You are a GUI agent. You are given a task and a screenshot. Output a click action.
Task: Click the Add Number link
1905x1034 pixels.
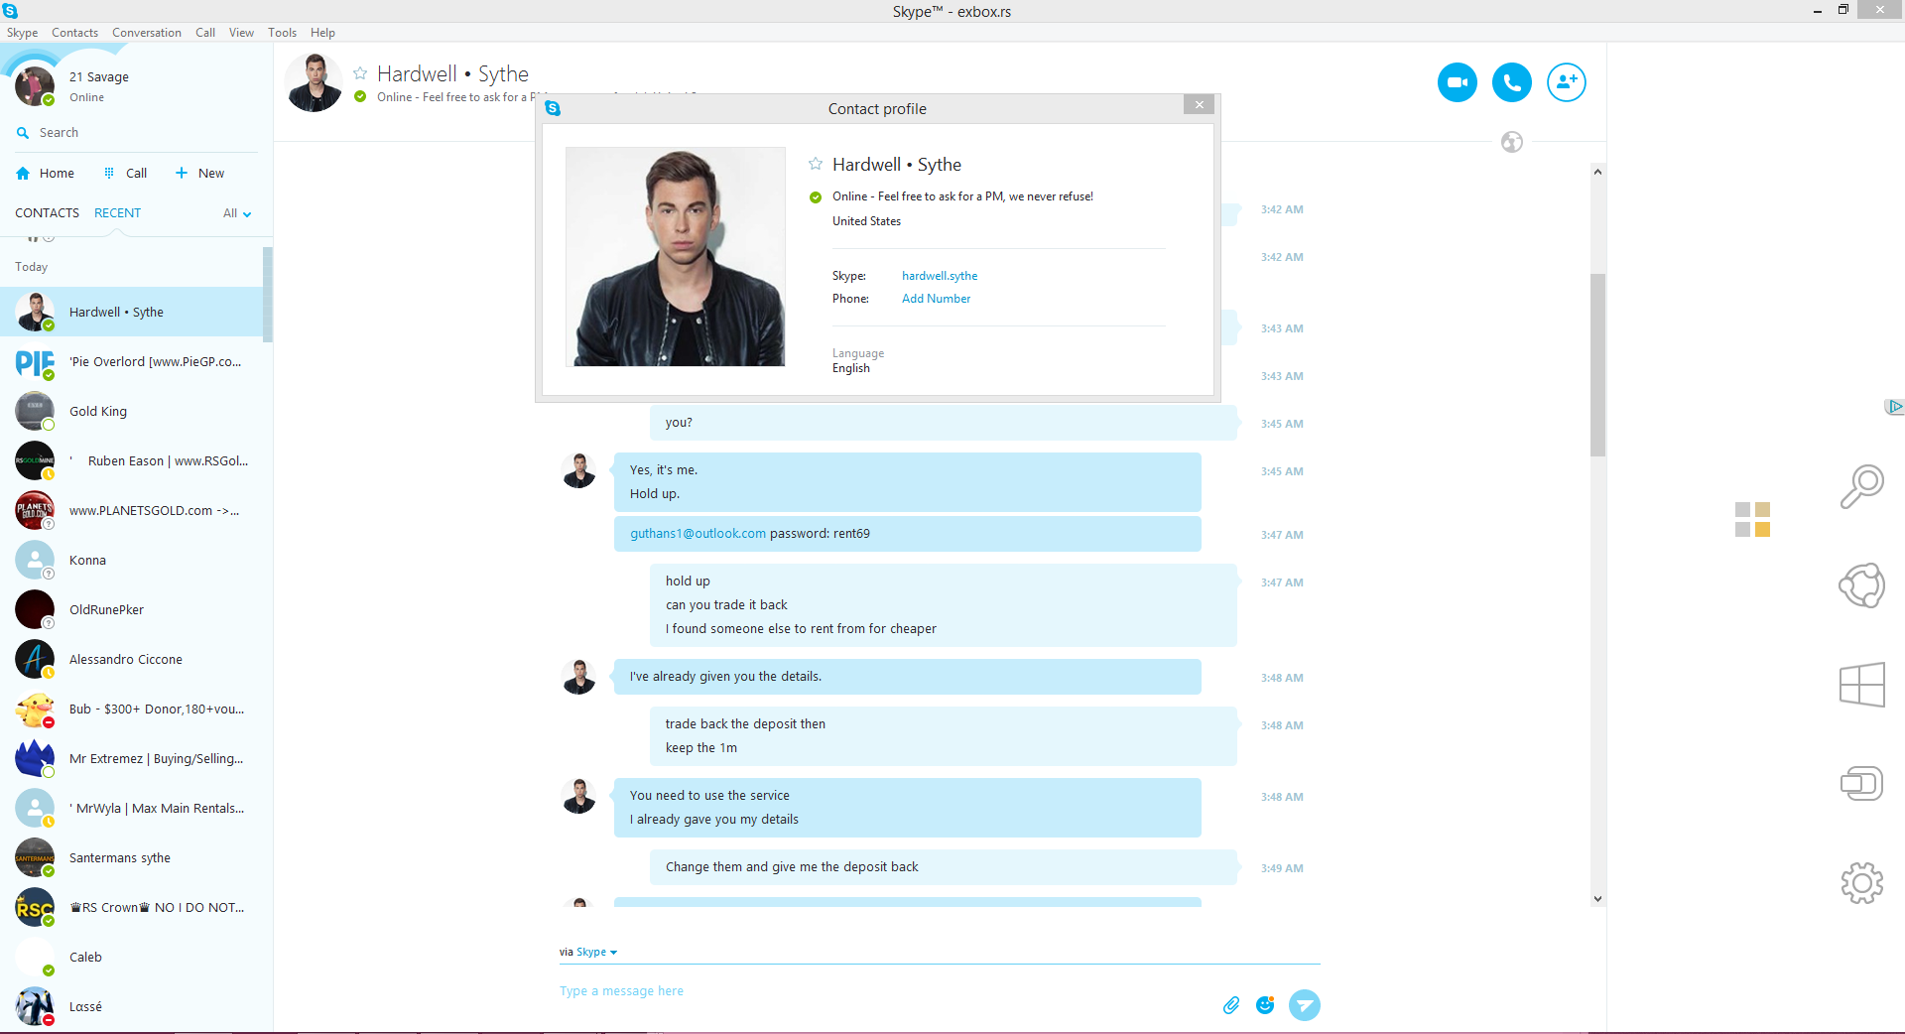[936, 299]
